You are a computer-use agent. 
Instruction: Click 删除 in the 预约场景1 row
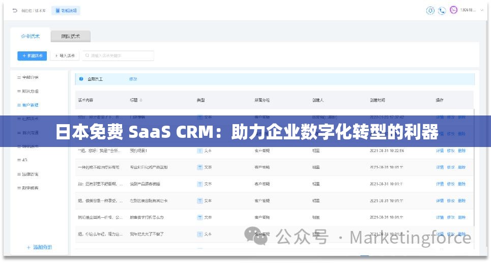[x=462, y=151]
